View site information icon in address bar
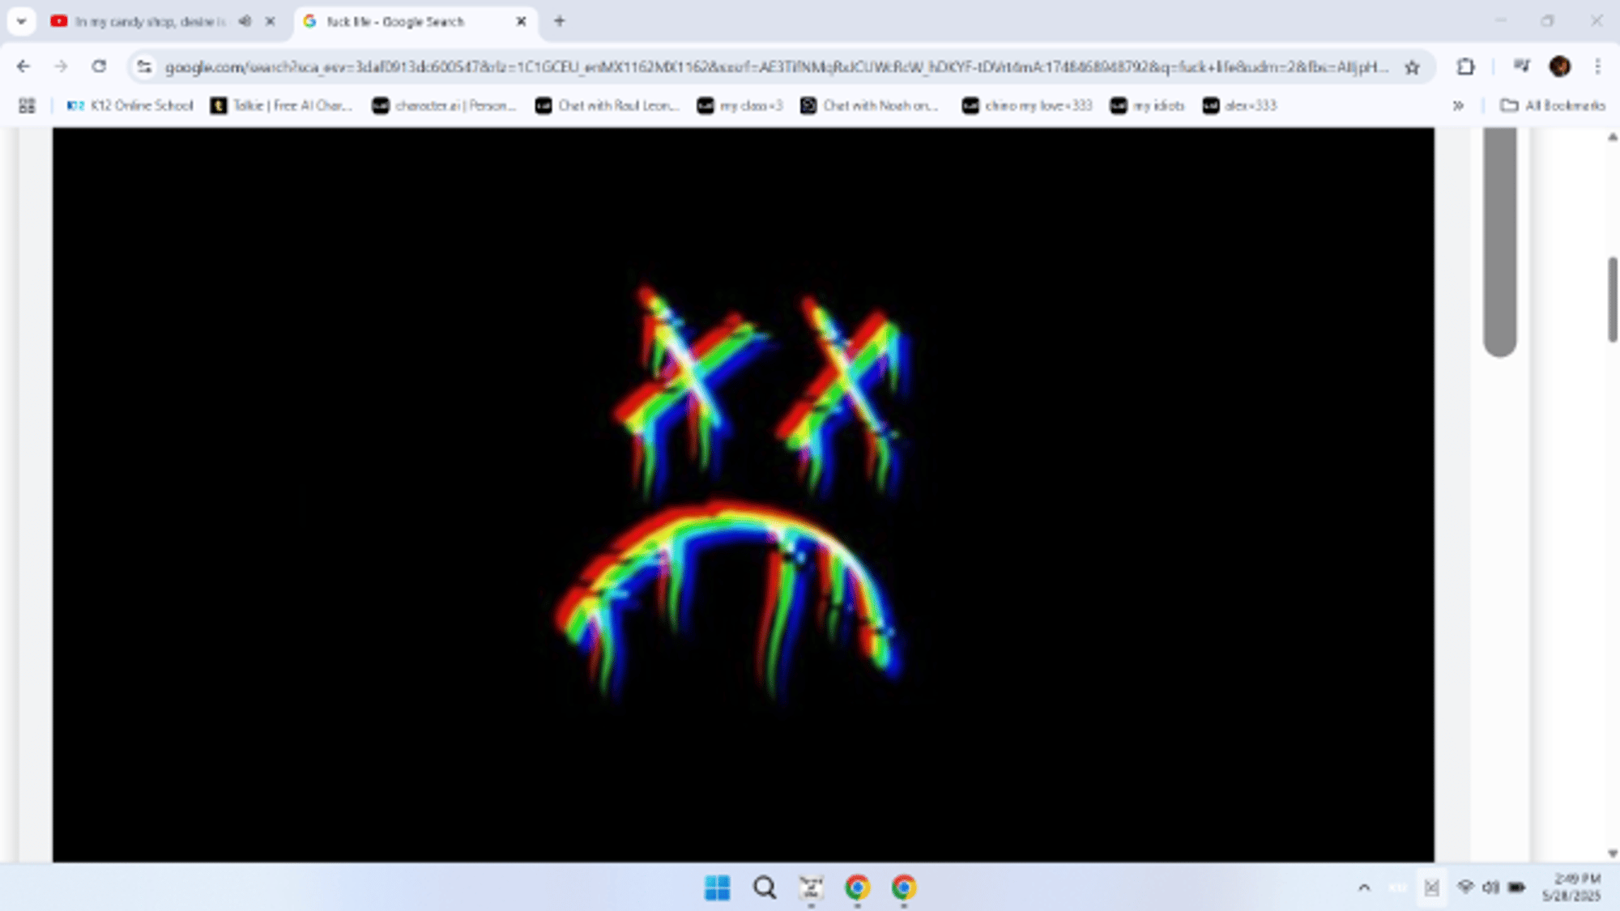 (145, 67)
